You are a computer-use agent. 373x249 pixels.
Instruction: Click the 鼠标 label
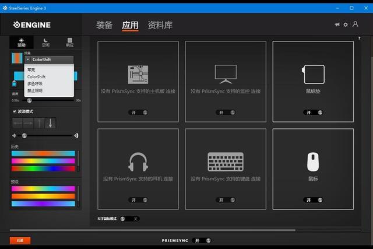coord(313,179)
